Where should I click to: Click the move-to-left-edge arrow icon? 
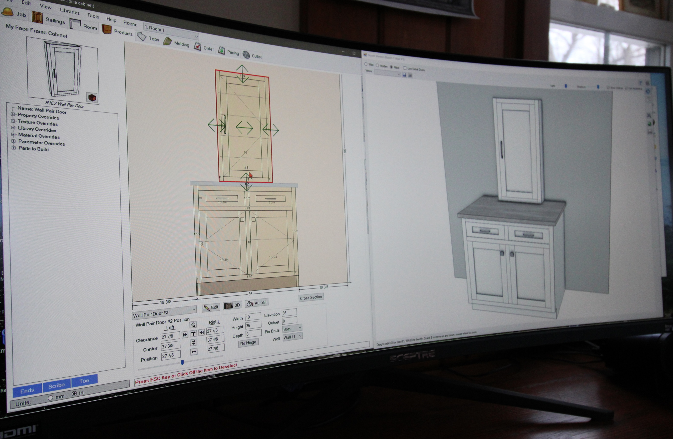(185, 335)
